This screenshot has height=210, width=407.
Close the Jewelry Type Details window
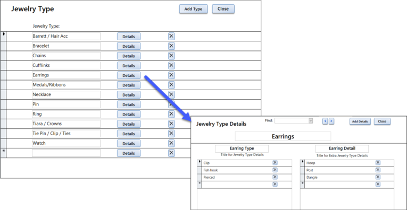[382, 121]
